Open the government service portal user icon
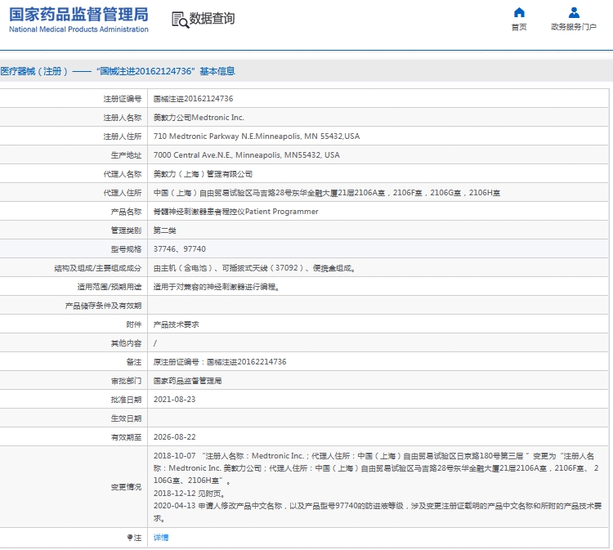 coord(574,12)
